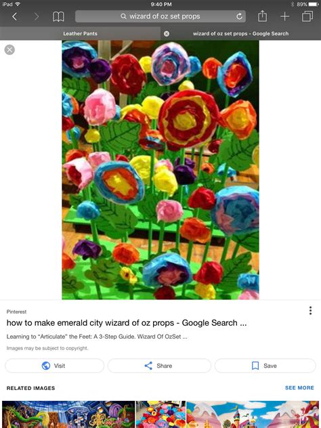Screen dimensions: 321x428
Task: Tap the address bar search field
Action: tap(160, 16)
